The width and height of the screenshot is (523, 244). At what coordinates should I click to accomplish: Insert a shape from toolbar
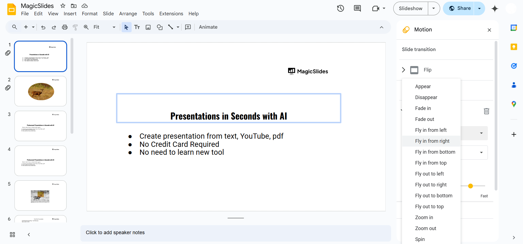coord(160,27)
